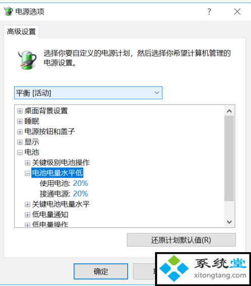
Task: Expand the 睡眠 tree node
Action: (20, 121)
